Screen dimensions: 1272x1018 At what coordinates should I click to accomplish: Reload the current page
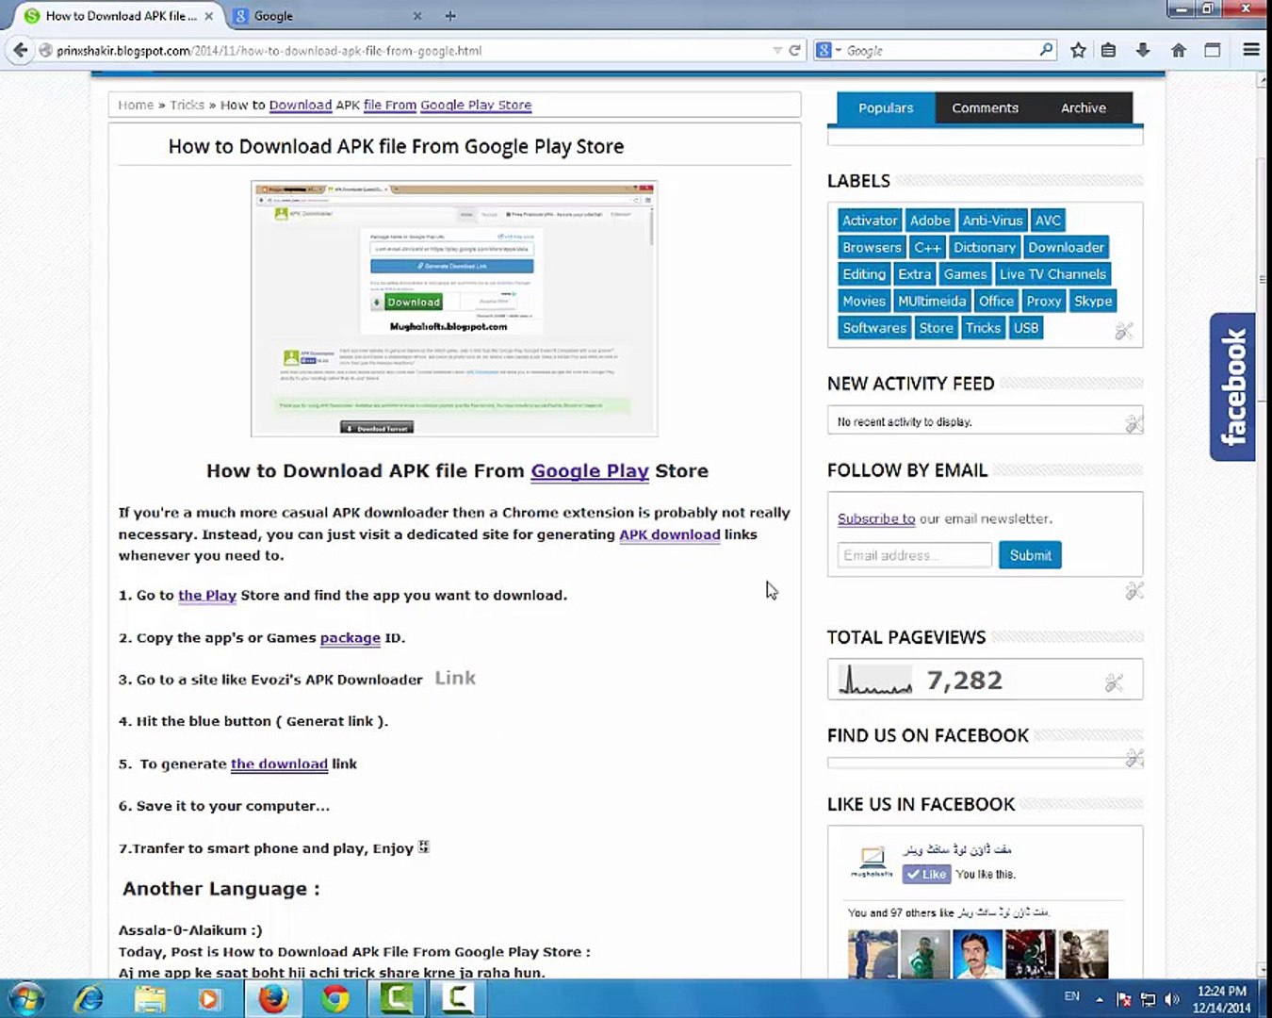pos(794,51)
